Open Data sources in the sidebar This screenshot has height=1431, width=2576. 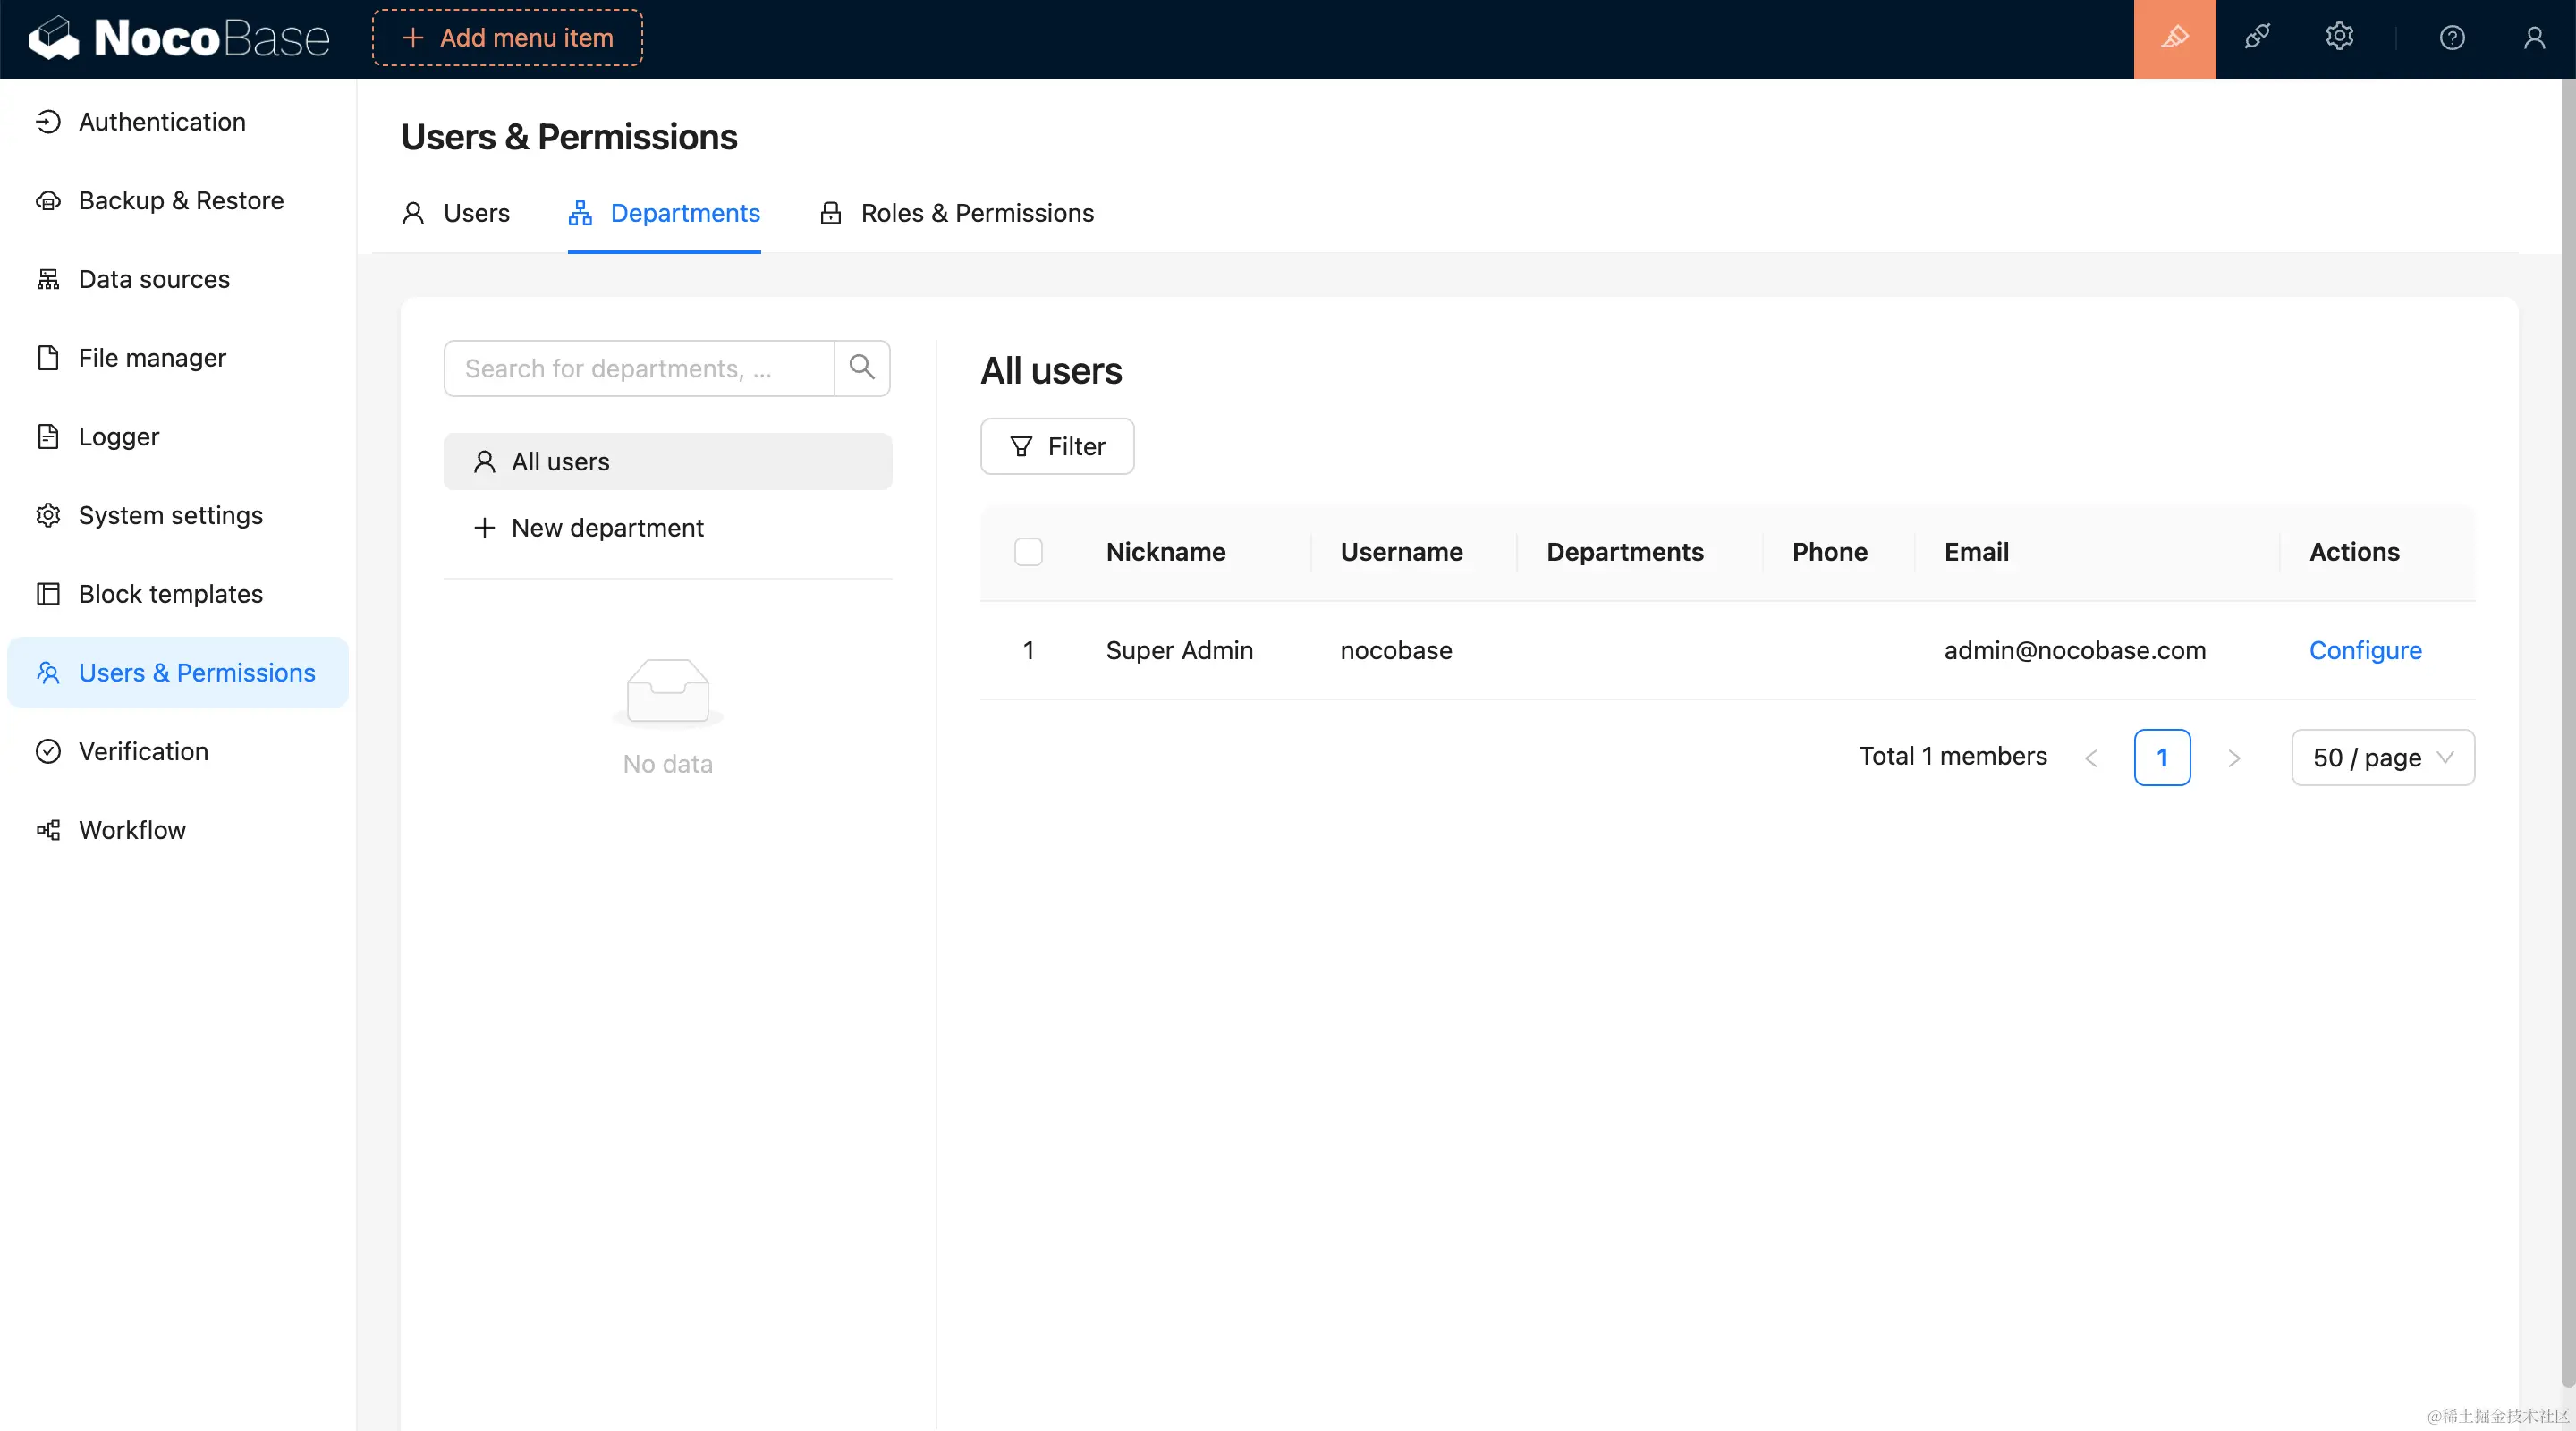154,279
